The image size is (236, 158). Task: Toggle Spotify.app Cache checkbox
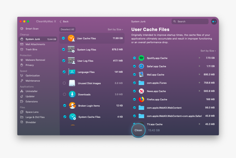pyautogui.click(x=134, y=58)
